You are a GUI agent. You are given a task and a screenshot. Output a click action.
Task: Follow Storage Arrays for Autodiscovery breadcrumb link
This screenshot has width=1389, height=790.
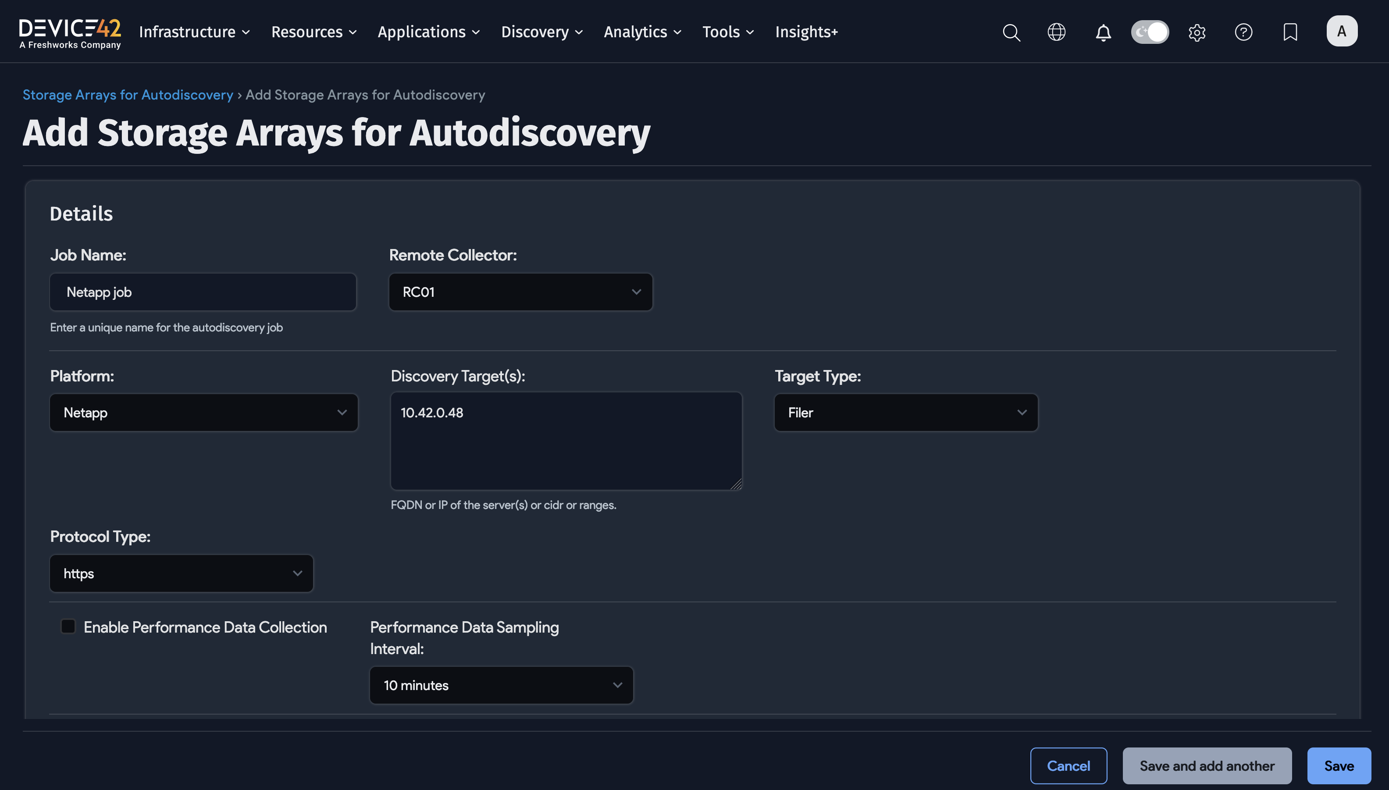[128, 94]
